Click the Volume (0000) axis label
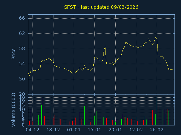Image resolution: width=181 pixels, height=135 pixels. pos(13,110)
